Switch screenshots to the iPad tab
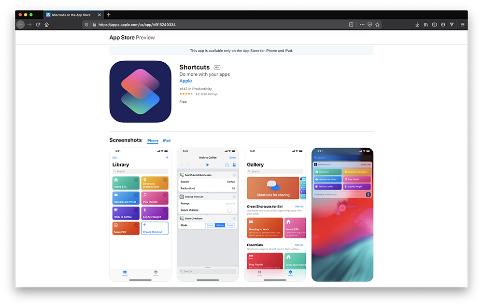This screenshot has height=307, width=483. pyautogui.click(x=167, y=140)
